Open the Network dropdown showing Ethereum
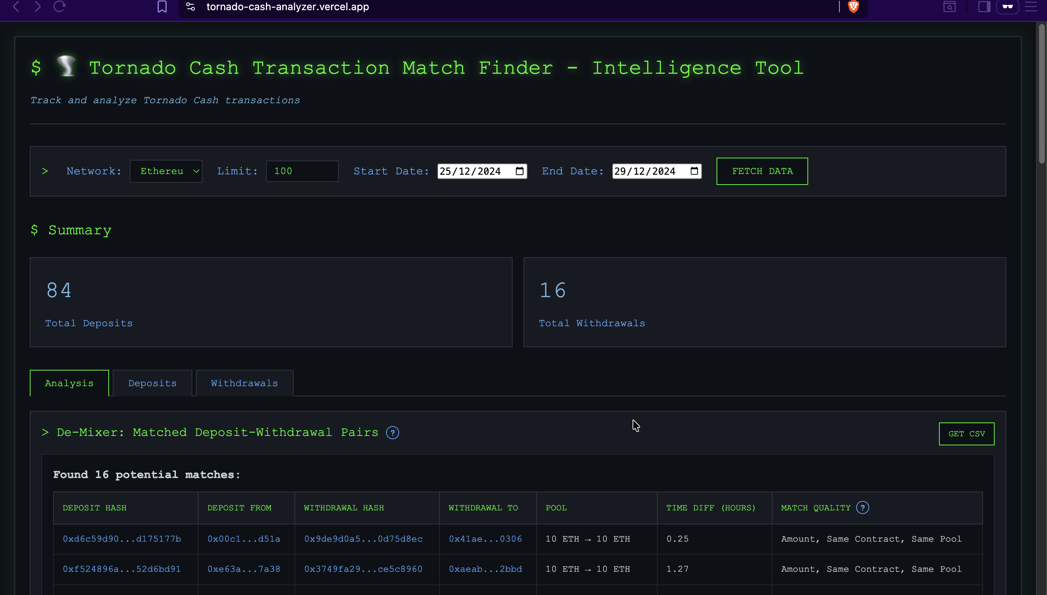The width and height of the screenshot is (1047, 595). point(166,171)
